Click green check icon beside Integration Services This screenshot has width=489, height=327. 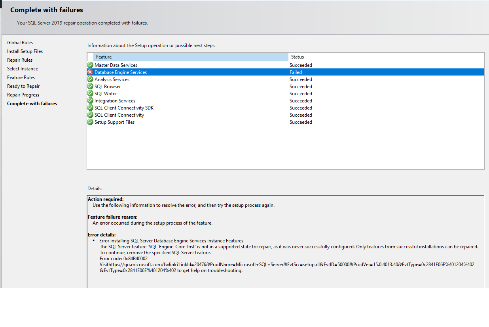pos(90,101)
